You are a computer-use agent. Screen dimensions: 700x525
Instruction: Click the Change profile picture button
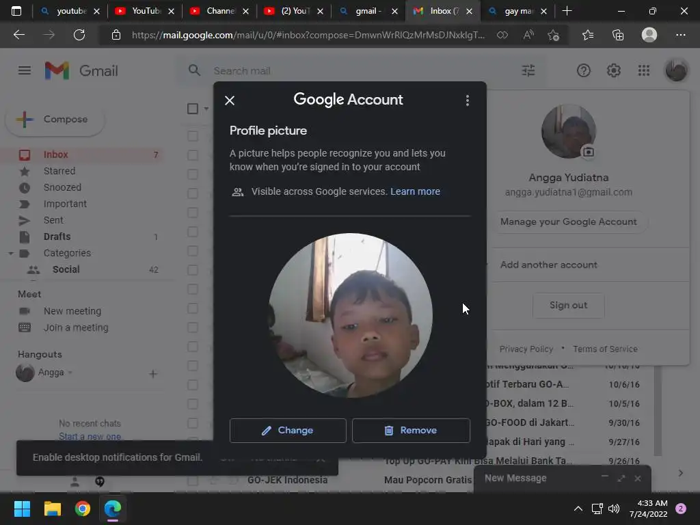(288, 431)
